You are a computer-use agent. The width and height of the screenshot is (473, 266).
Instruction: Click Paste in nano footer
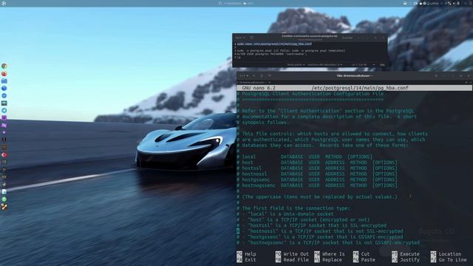364,259
